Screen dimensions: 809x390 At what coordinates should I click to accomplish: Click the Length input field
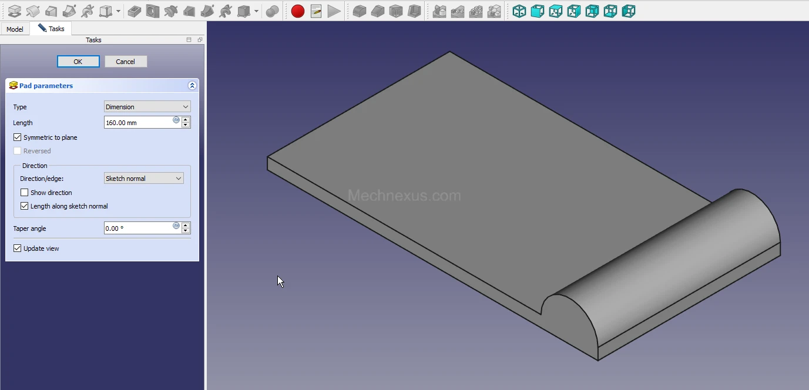[x=138, y=123]
